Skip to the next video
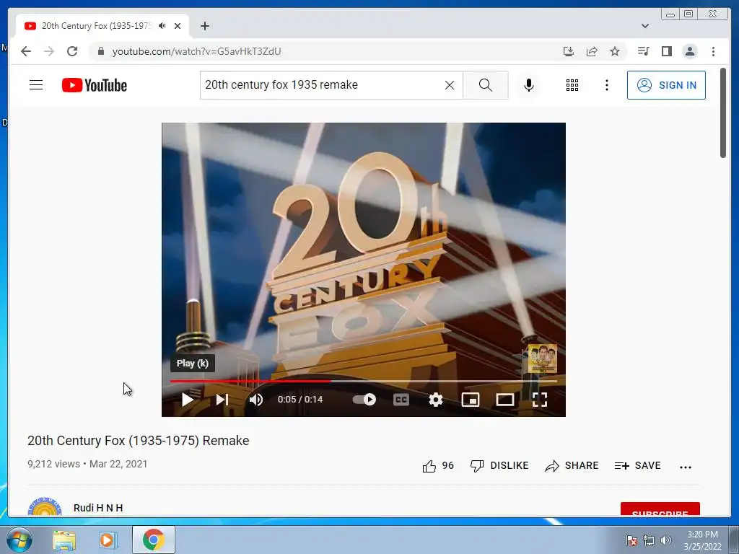This screenshot has height=554, width=739. point(222,400)
